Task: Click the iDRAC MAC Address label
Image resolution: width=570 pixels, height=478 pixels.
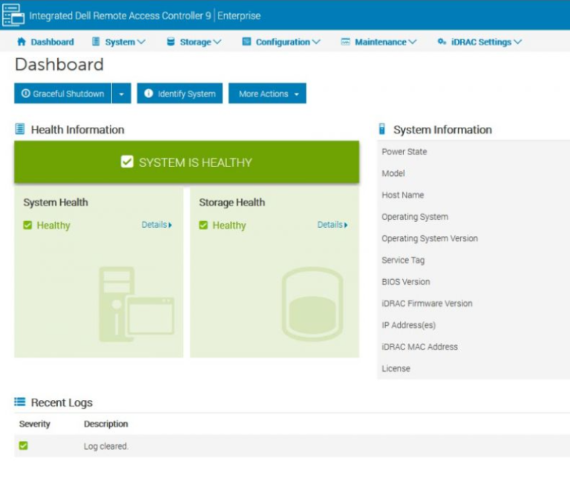Action: coord(419,347)
